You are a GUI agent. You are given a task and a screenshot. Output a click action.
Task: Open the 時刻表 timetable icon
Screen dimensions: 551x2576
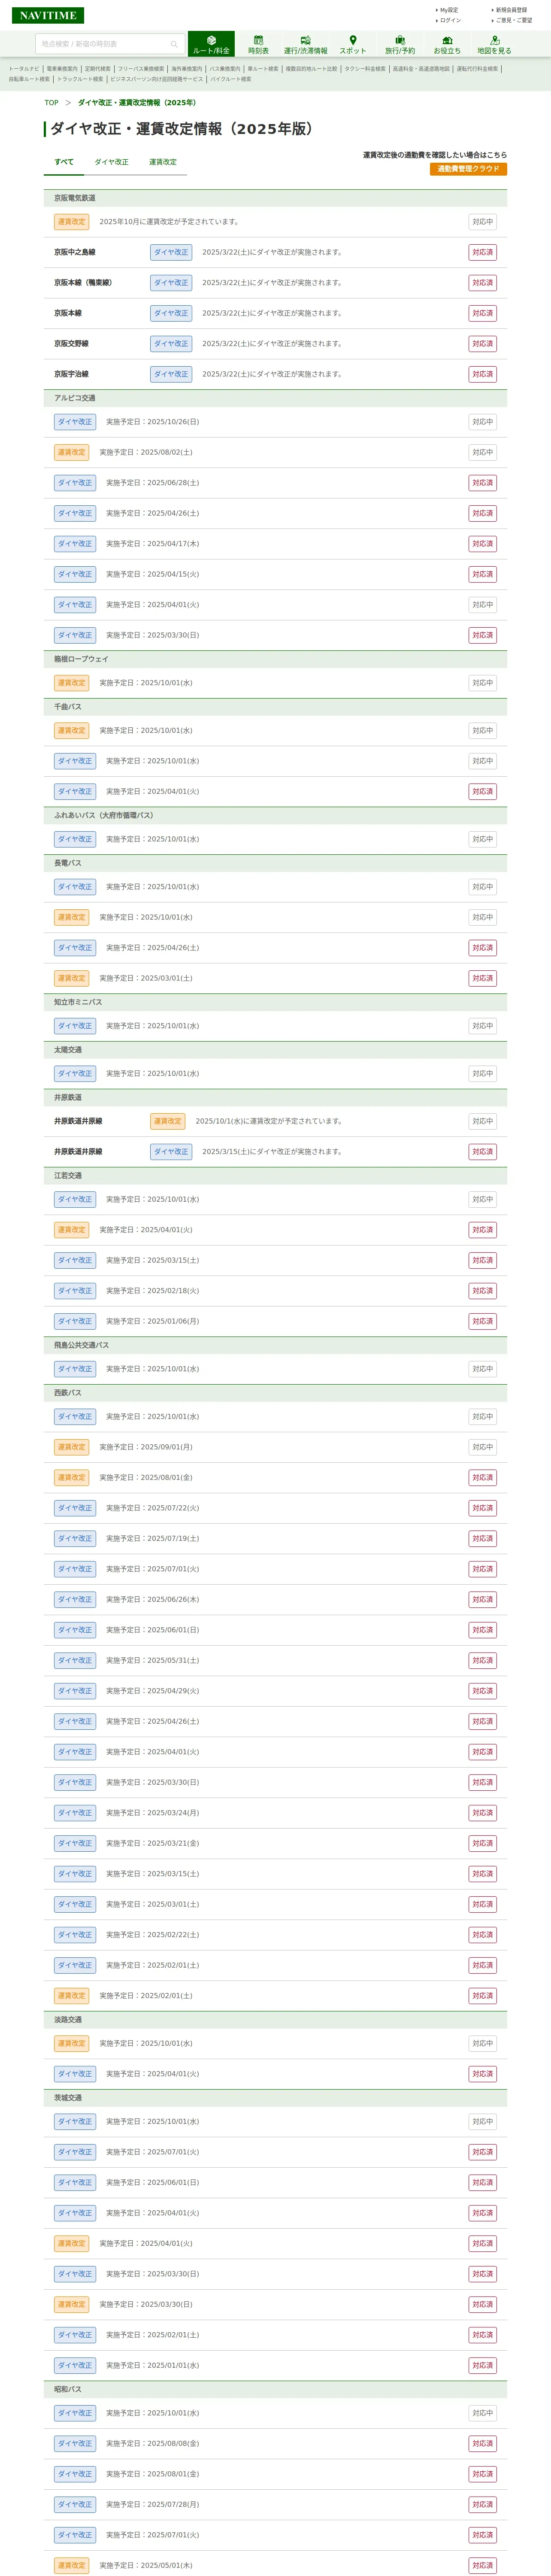[258, 44]
